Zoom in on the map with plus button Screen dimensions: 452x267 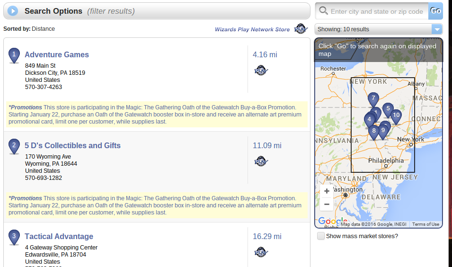pos(327,191)
